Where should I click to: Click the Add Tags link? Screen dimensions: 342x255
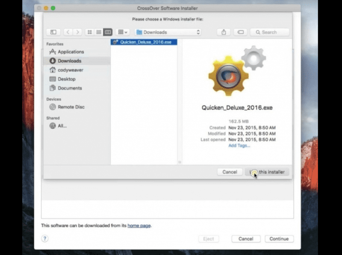pos(239,146)
